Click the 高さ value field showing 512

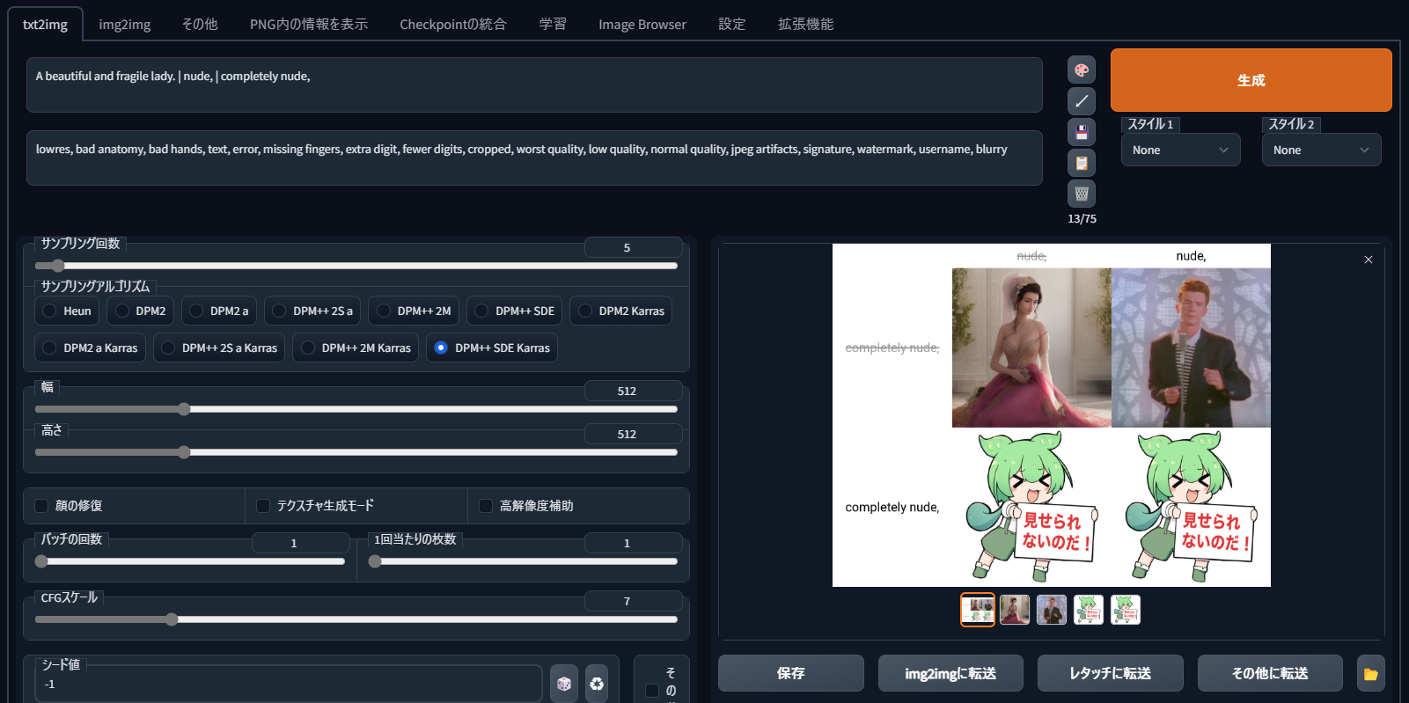pyautogui.click(x=634, y=434)
